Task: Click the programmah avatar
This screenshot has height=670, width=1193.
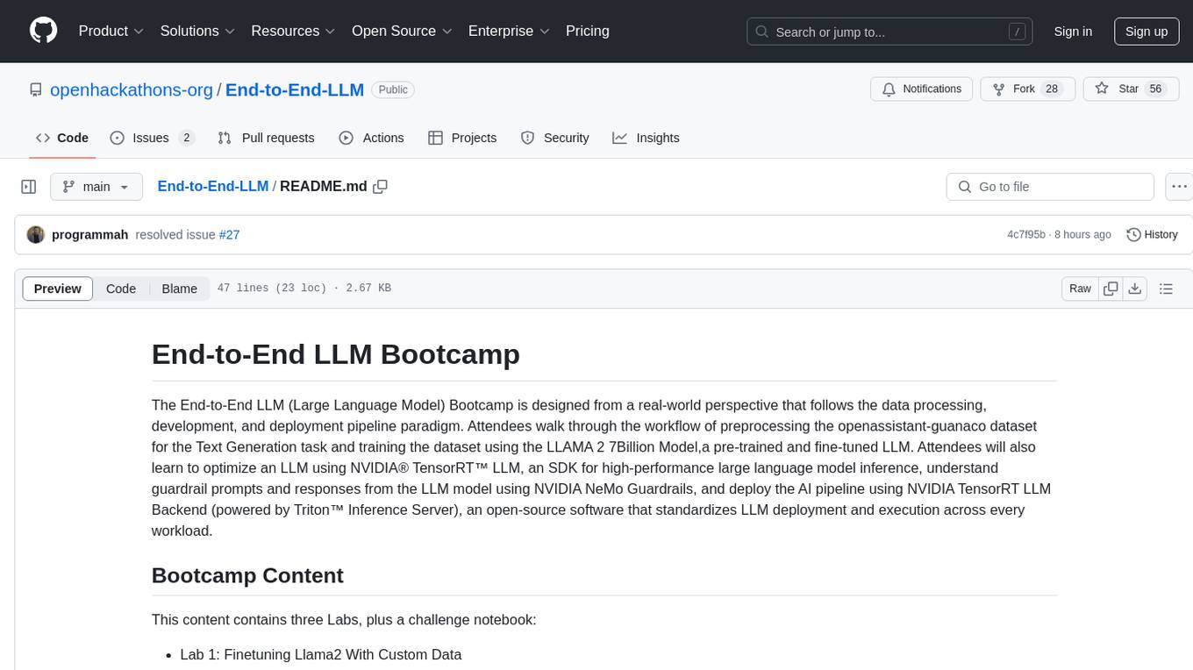Action: 36,234
